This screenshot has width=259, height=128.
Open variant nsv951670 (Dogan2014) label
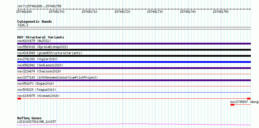point(36,83)
